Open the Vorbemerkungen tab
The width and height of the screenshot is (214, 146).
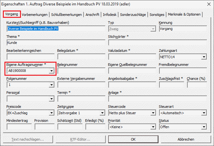pos(35,15)
